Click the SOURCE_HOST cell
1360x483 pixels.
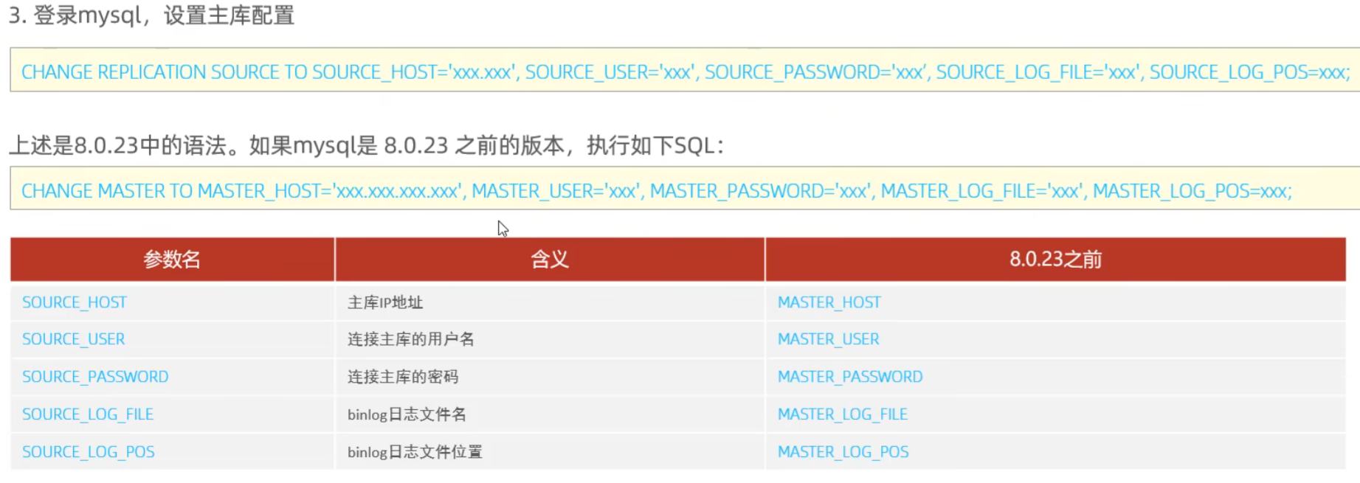pyautogui.click(x=172, y=302)
